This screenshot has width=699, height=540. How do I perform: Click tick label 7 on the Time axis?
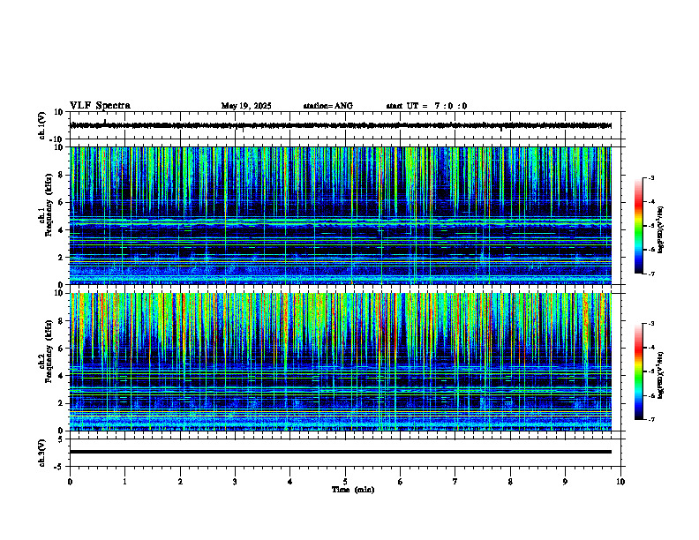tap(455, 482)
